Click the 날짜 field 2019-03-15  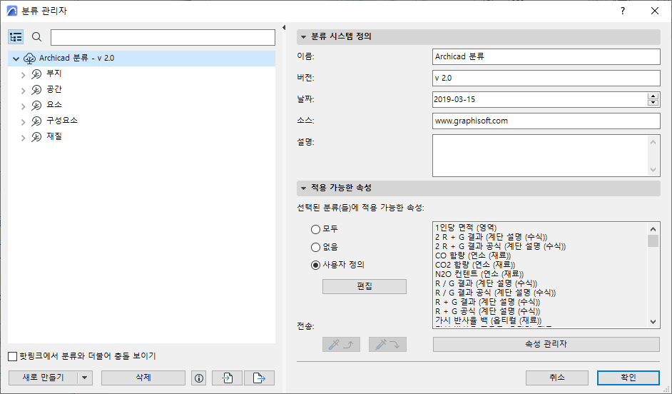[540, 99]
